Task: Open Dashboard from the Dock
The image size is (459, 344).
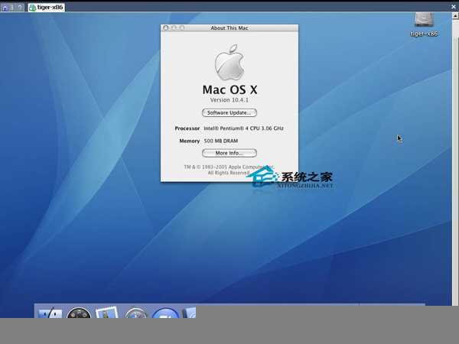Action: pos(79,313)
